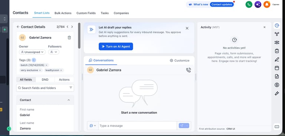Open the Owner Unassigned dropdown
Viewport: 285px width, 136px height.
[32, 52]
